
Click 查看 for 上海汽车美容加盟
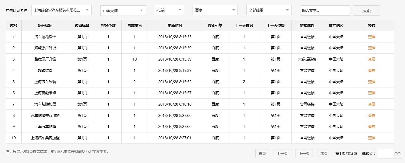(372, 138)
